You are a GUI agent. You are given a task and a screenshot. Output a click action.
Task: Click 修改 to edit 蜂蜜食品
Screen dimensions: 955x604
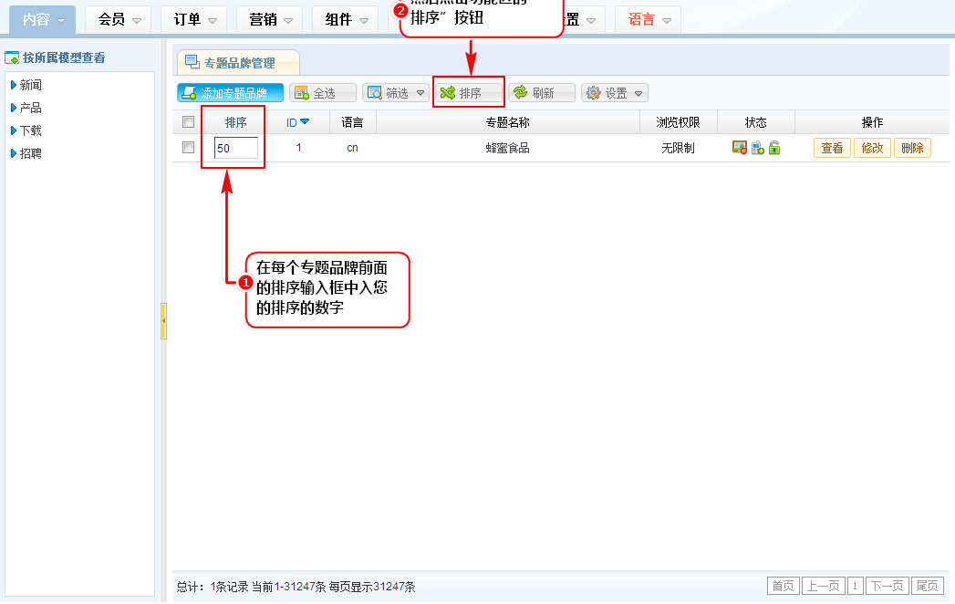(x=872, y=148)
